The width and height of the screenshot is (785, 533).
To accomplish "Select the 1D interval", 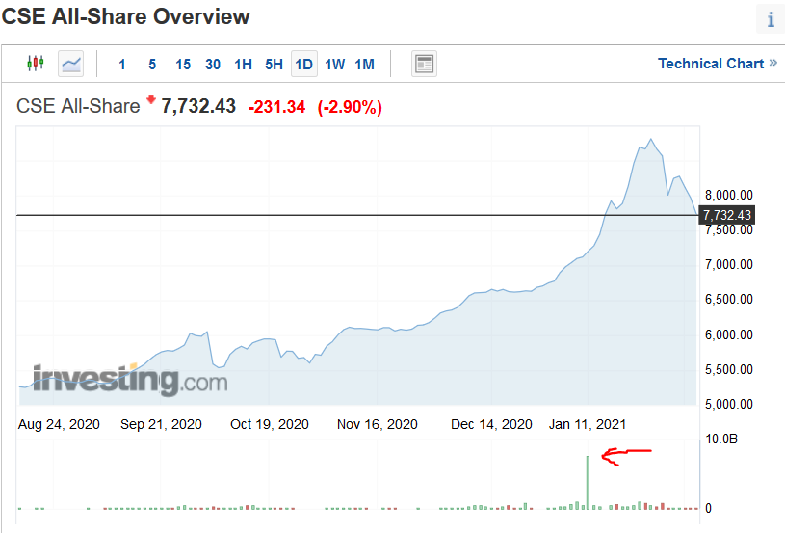I will (304, 64).
